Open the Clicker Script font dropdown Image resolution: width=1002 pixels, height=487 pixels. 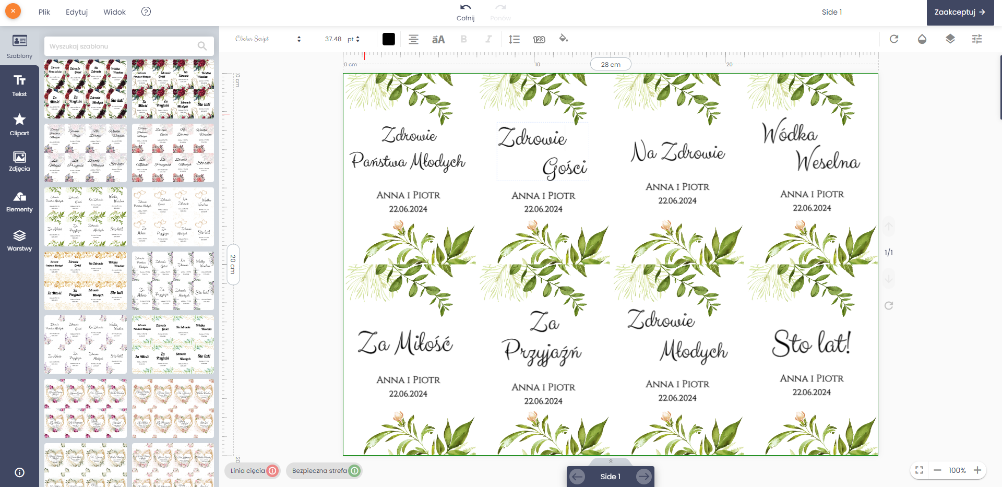268,39
